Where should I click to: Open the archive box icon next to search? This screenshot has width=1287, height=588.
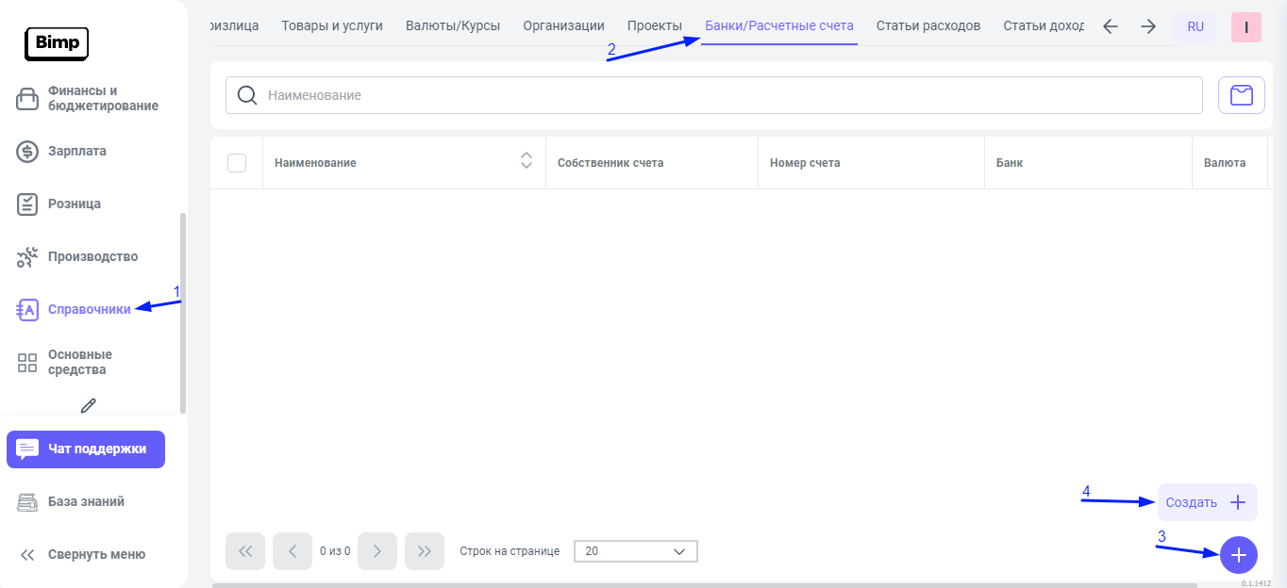click(1242, 95)
